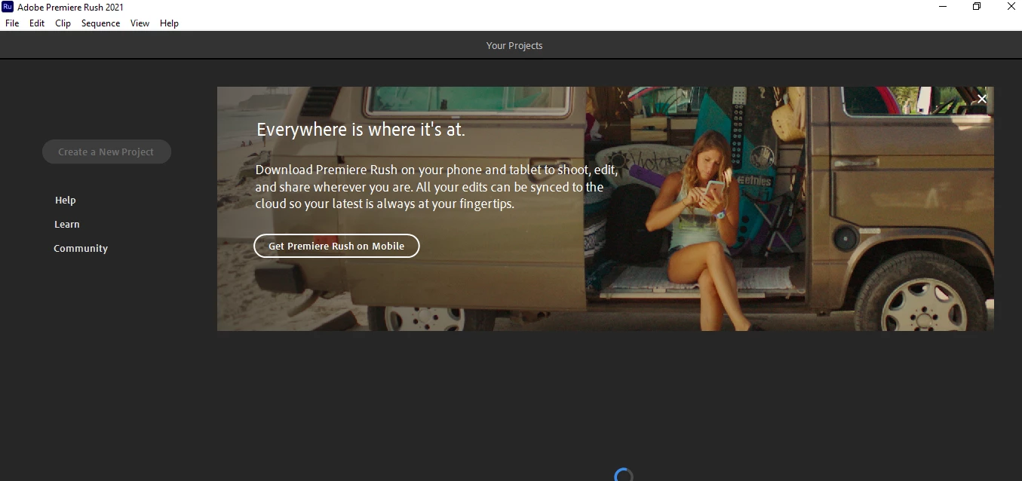
Task: Open the Community link in the sidebar
Action: tap(81, 248)
